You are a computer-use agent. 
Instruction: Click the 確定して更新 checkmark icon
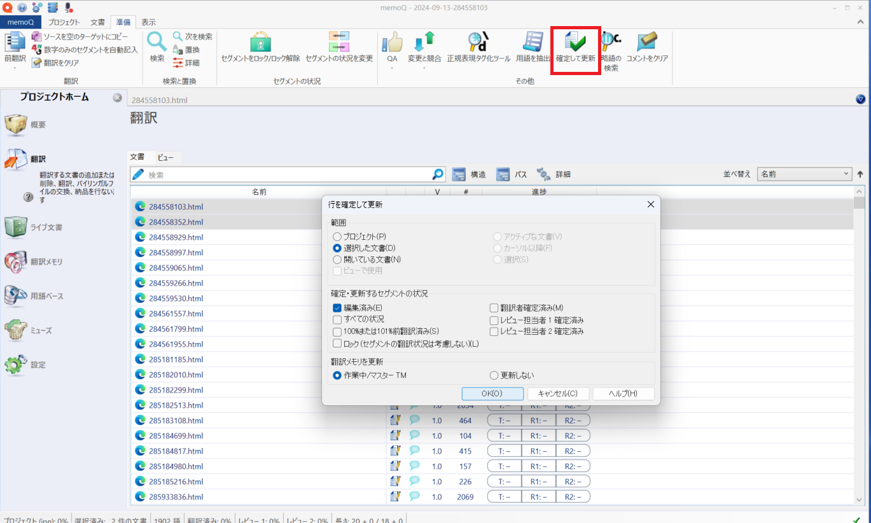[575, 42]
